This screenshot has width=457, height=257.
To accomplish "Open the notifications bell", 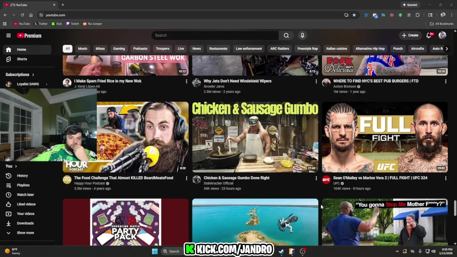I will (x=430, y=35).
